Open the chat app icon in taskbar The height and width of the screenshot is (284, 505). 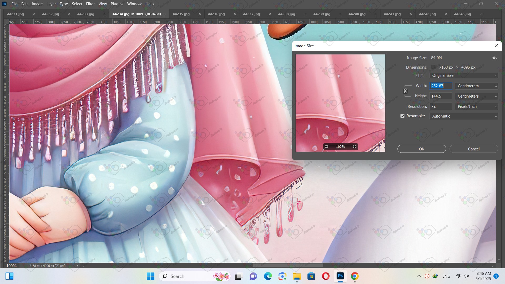253,276
